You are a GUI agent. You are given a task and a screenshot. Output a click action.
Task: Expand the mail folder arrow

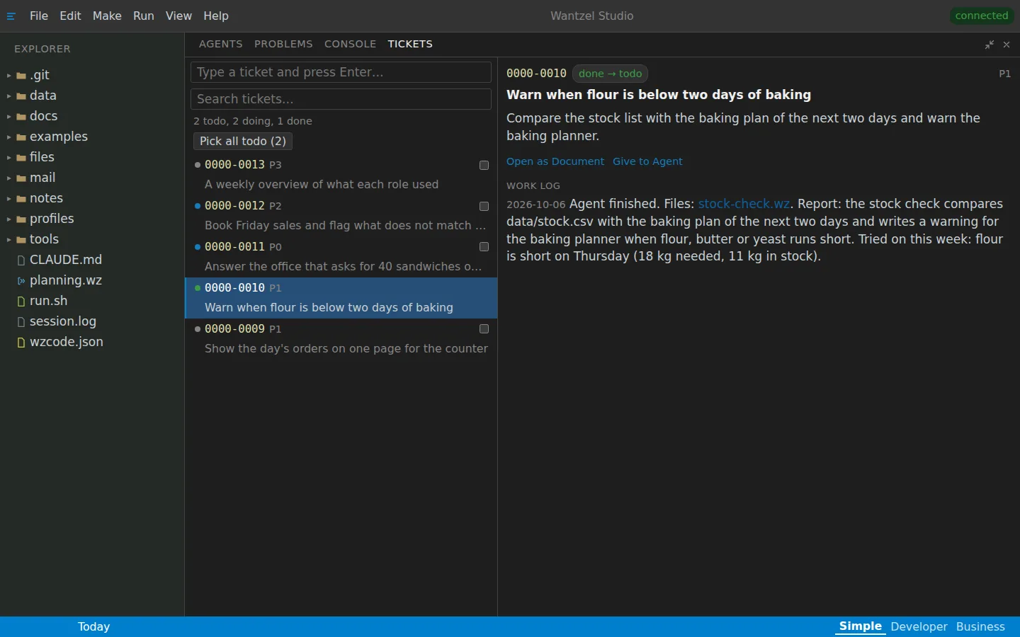[9, 178]
